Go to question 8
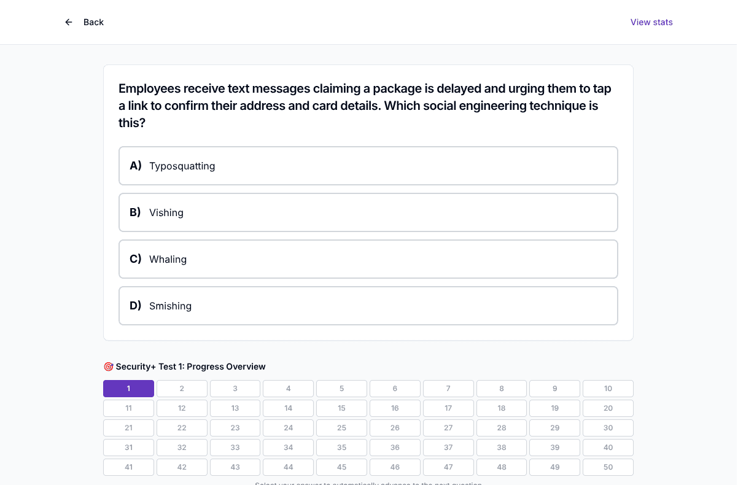 (502, 389)
